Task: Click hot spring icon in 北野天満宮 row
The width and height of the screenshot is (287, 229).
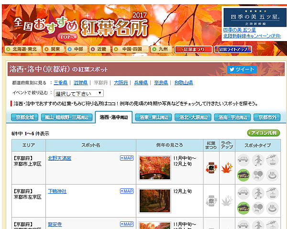Action: point(272,175)
